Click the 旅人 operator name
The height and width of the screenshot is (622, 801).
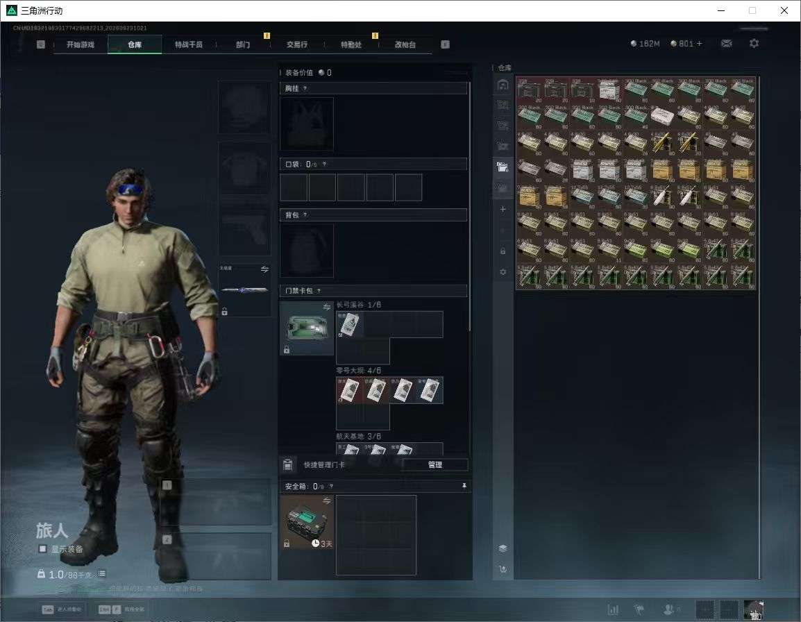pyautogui.click(x=51, y=530)
